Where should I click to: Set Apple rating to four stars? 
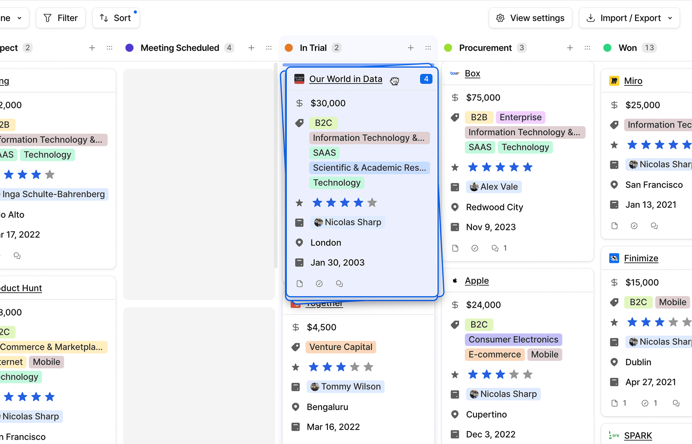click(x=514, y=374)
